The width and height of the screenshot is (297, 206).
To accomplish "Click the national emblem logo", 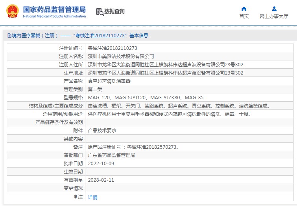I will (13, 11).
